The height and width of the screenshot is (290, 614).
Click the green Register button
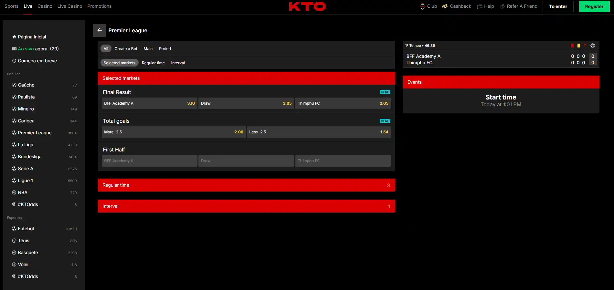coord(594,6)
